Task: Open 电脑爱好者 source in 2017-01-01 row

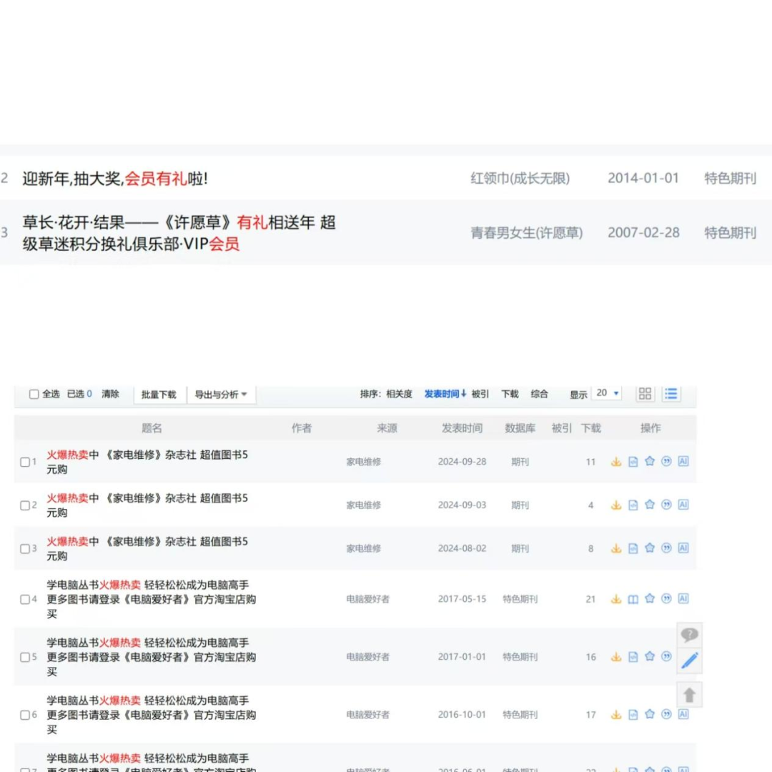Action: point(368,657)
